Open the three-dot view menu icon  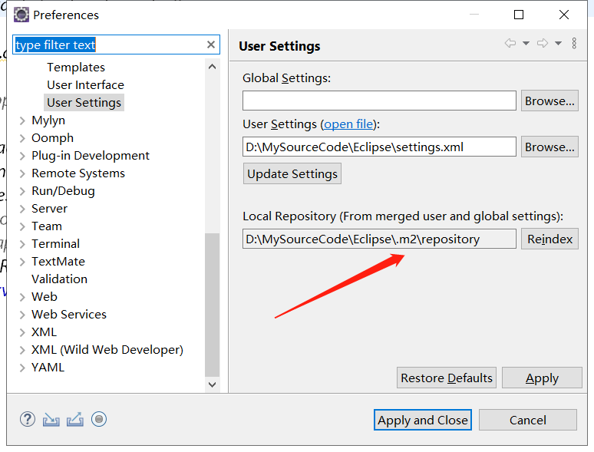pyautogui.click(x=574, y=43)
